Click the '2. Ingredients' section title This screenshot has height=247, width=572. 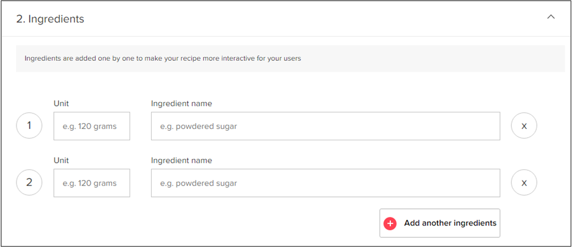tap(50, 19)
